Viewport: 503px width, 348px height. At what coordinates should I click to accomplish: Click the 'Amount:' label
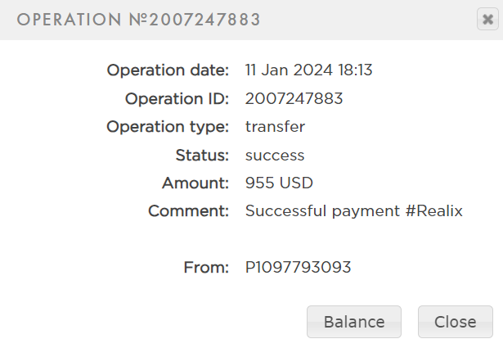195,183
